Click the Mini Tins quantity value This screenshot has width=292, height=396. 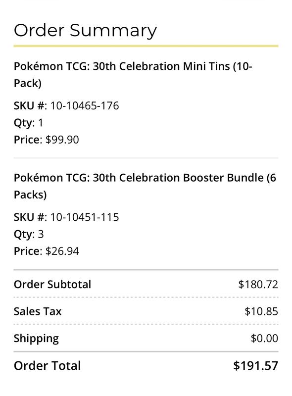pos(41,123)
